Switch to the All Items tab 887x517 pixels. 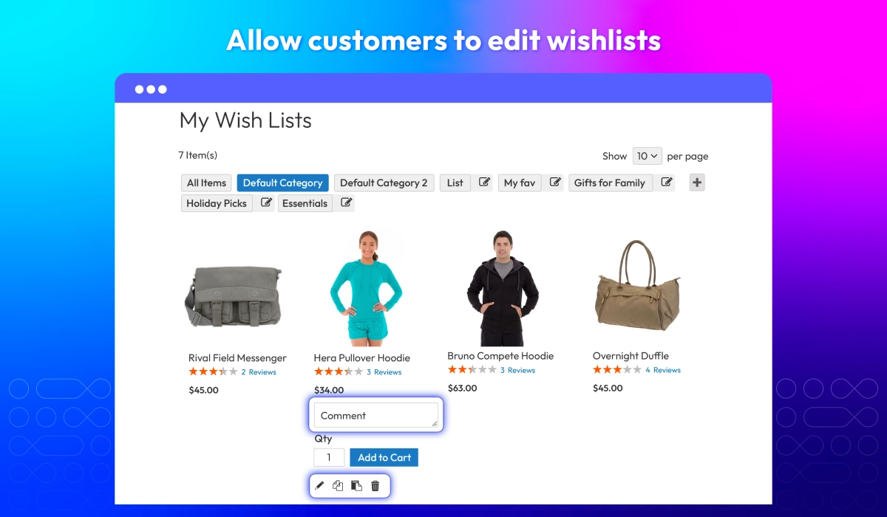(206, 182)
